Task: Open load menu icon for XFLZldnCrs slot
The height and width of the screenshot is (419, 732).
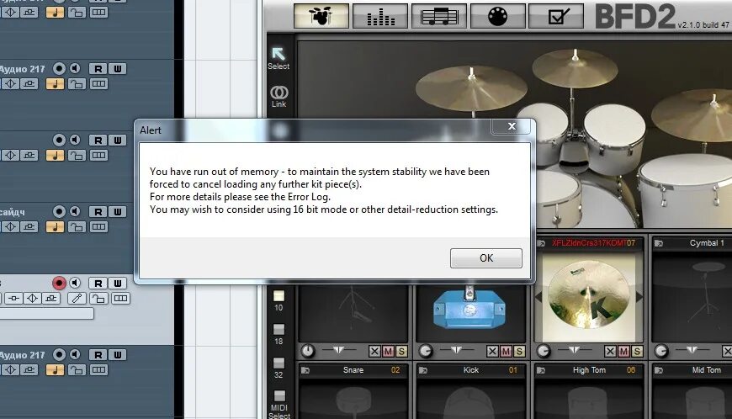Action: (x=541, y=243)
